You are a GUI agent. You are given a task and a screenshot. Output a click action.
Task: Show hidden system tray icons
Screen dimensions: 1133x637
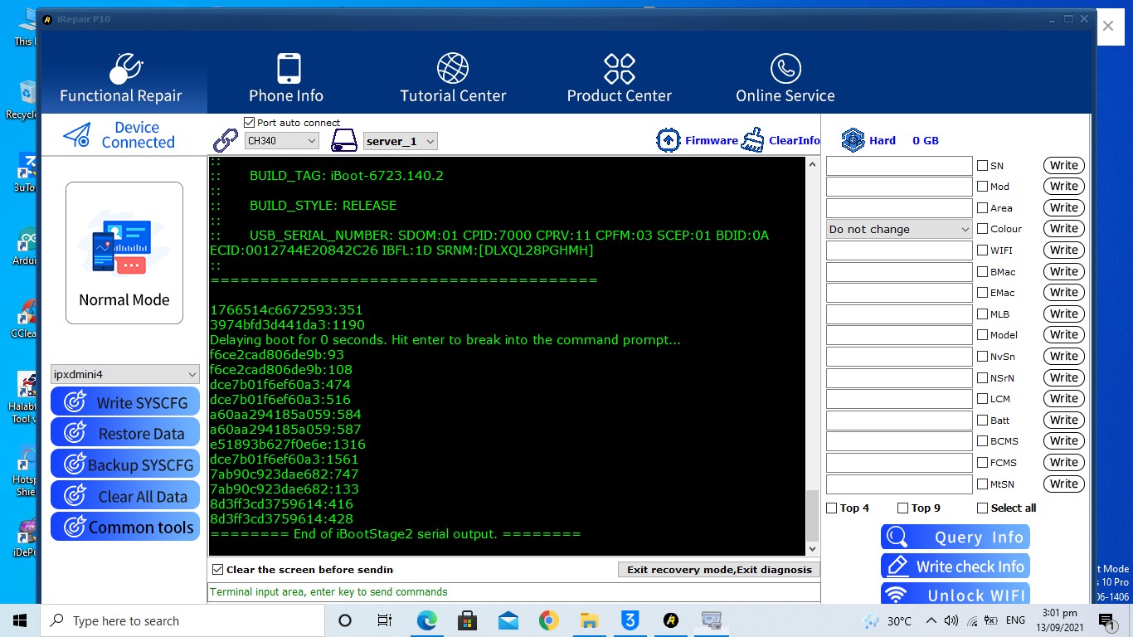(931, 620)
